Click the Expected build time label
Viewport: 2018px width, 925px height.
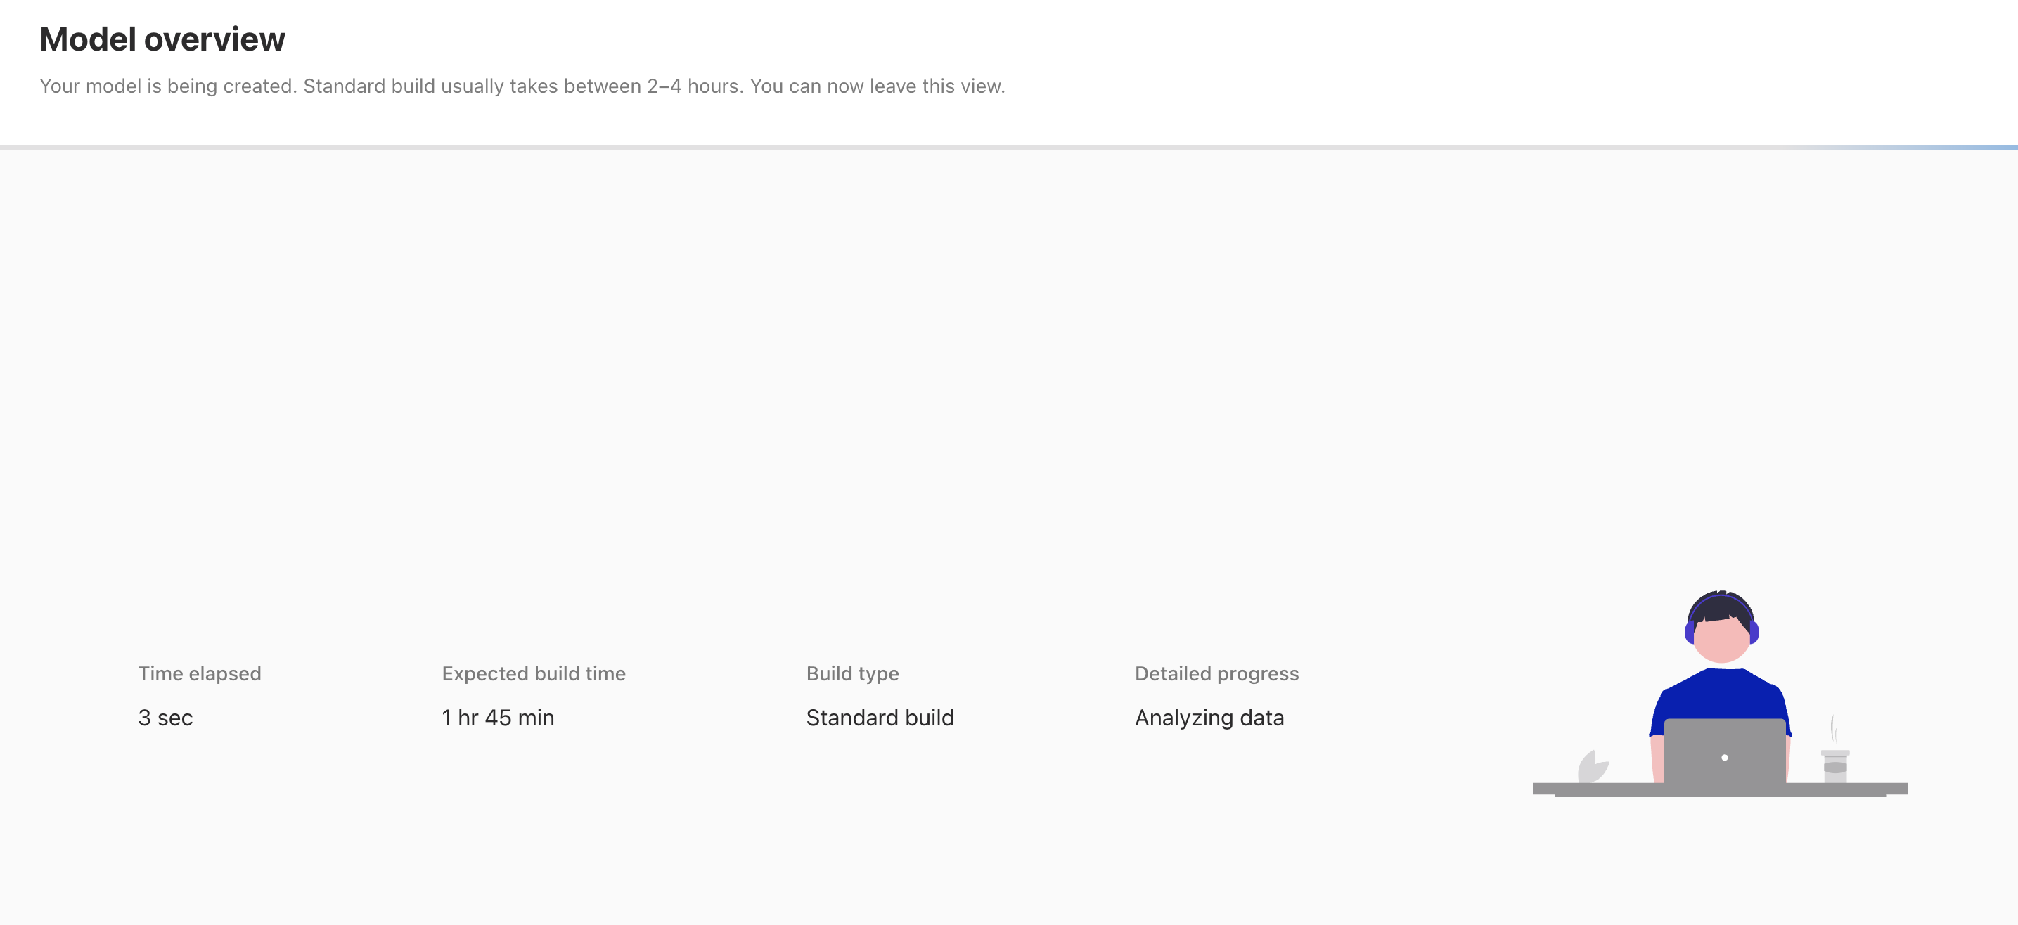coord(534,673)
